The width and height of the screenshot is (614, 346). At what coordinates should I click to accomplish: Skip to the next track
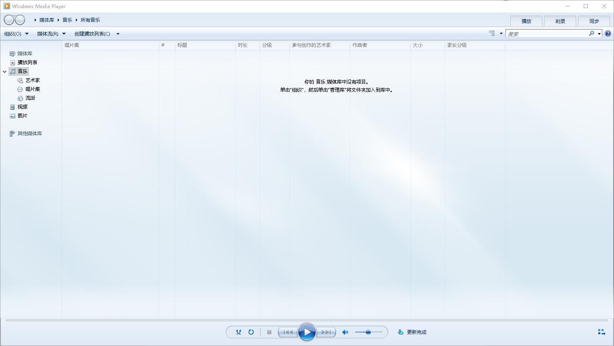click(326, 332)
